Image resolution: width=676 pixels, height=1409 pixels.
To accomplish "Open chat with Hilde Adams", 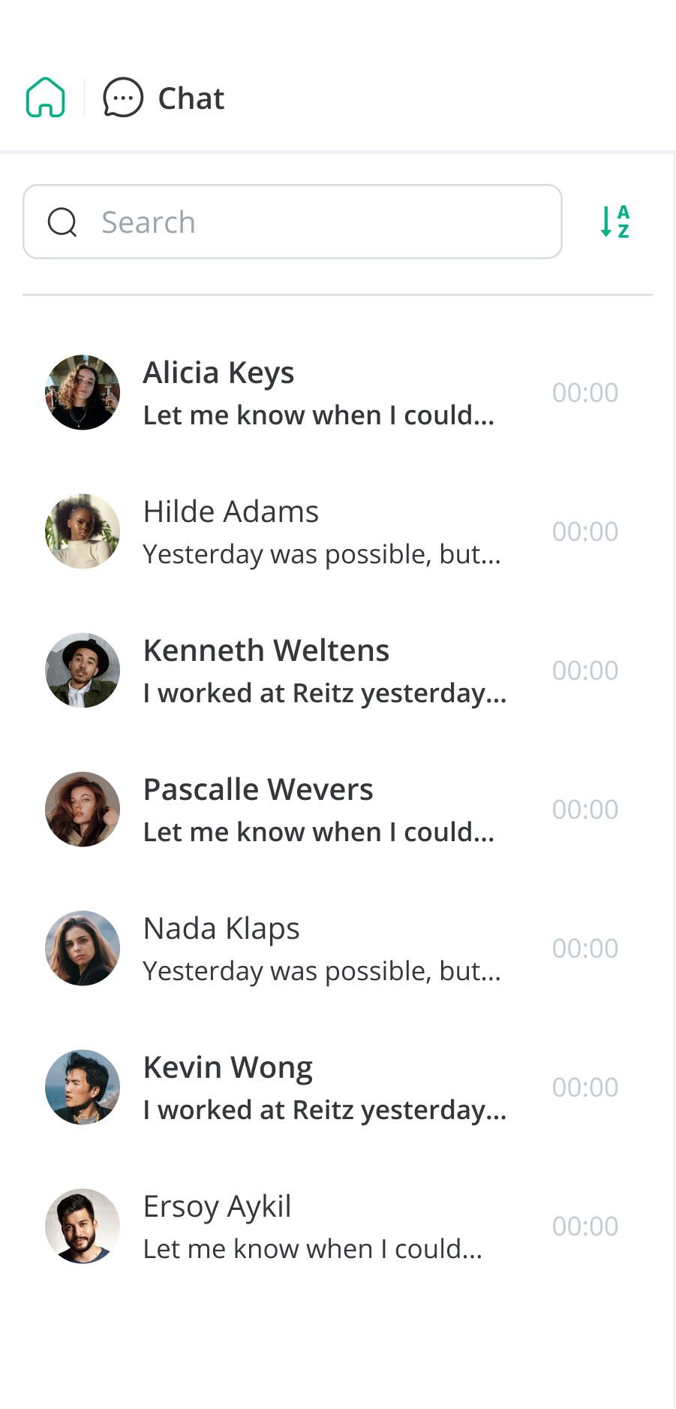I will click(231, 512).
